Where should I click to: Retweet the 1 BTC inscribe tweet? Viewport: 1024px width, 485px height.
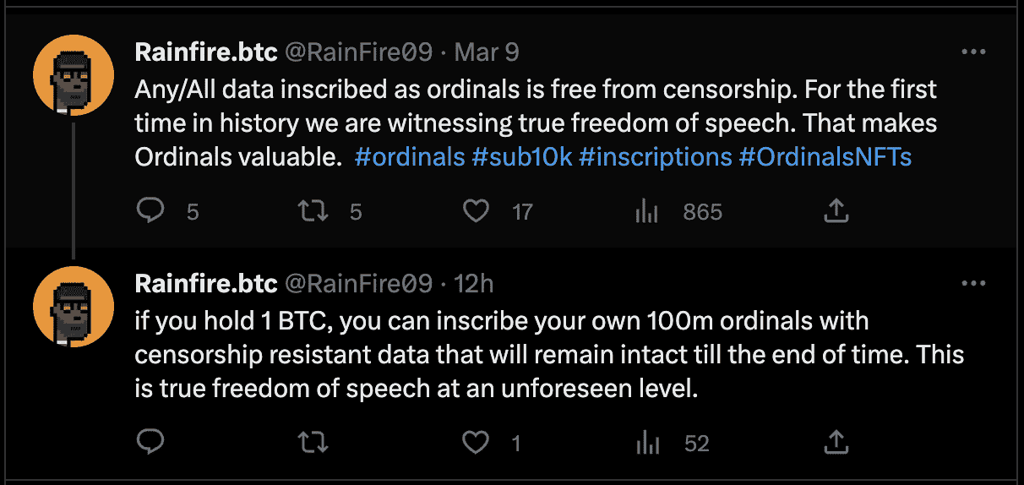click(x=313, y=442)
